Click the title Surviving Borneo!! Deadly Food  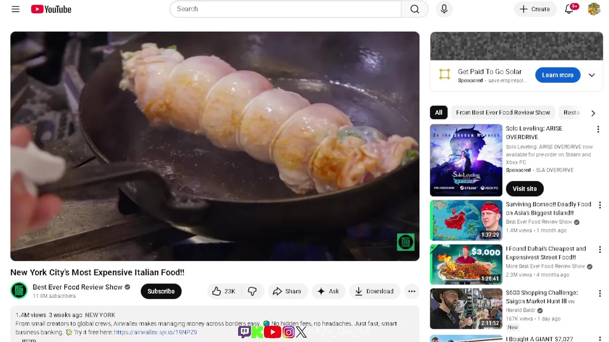548,209
